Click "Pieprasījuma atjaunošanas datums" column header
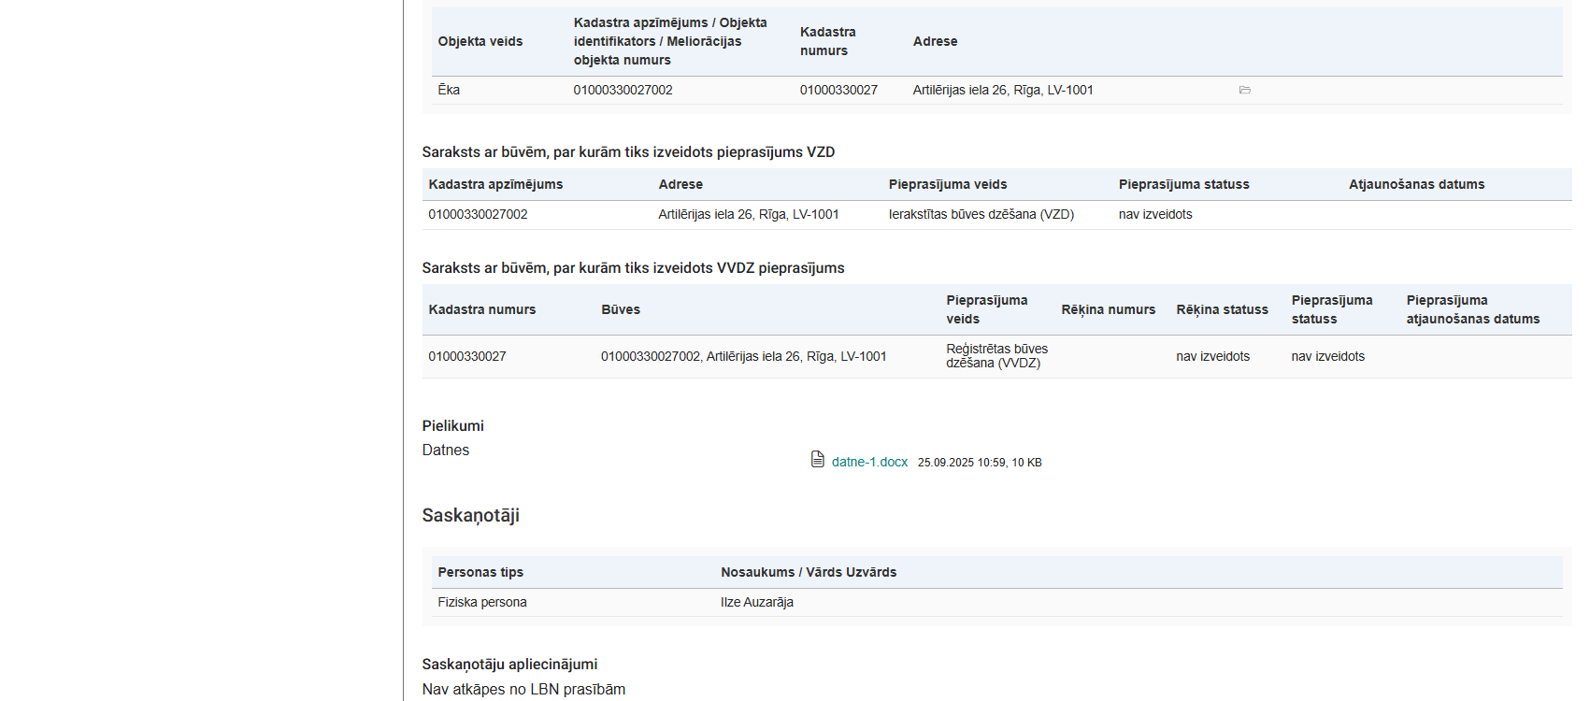The image size is (1590, 701). pos(1472,309)
